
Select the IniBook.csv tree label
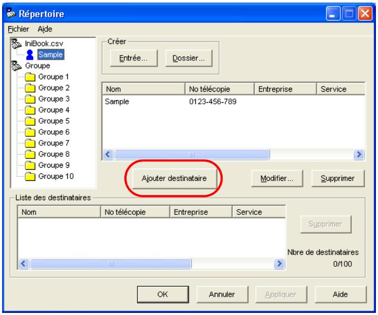[44, 44]
